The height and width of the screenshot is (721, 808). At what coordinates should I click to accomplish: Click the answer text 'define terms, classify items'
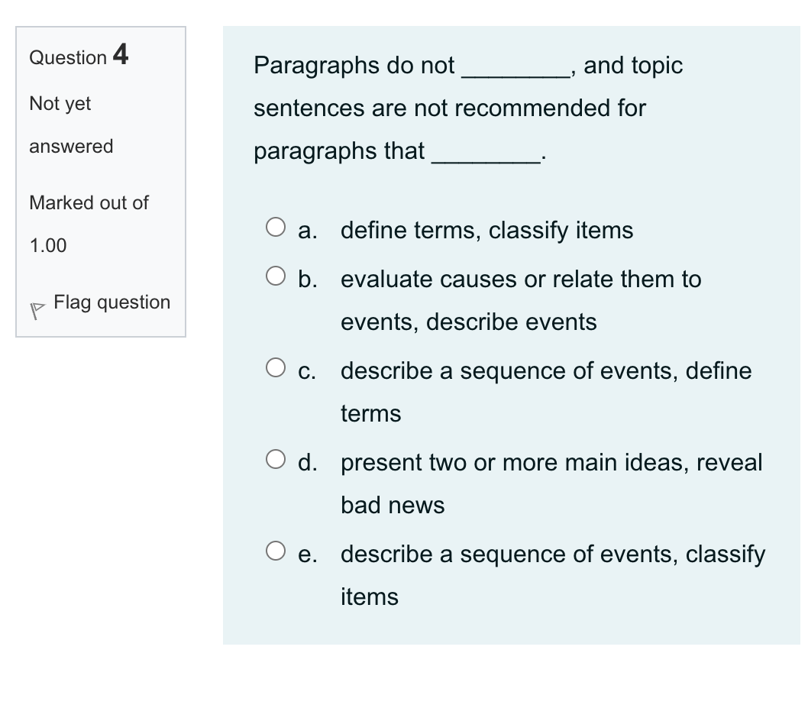[486, 230]
